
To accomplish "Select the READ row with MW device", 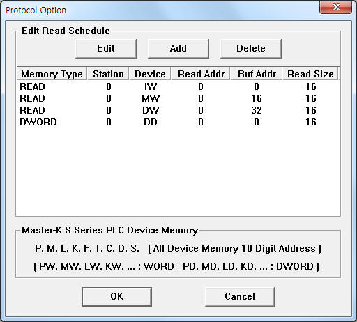I will pyautogui.click(x=178, y=98).
